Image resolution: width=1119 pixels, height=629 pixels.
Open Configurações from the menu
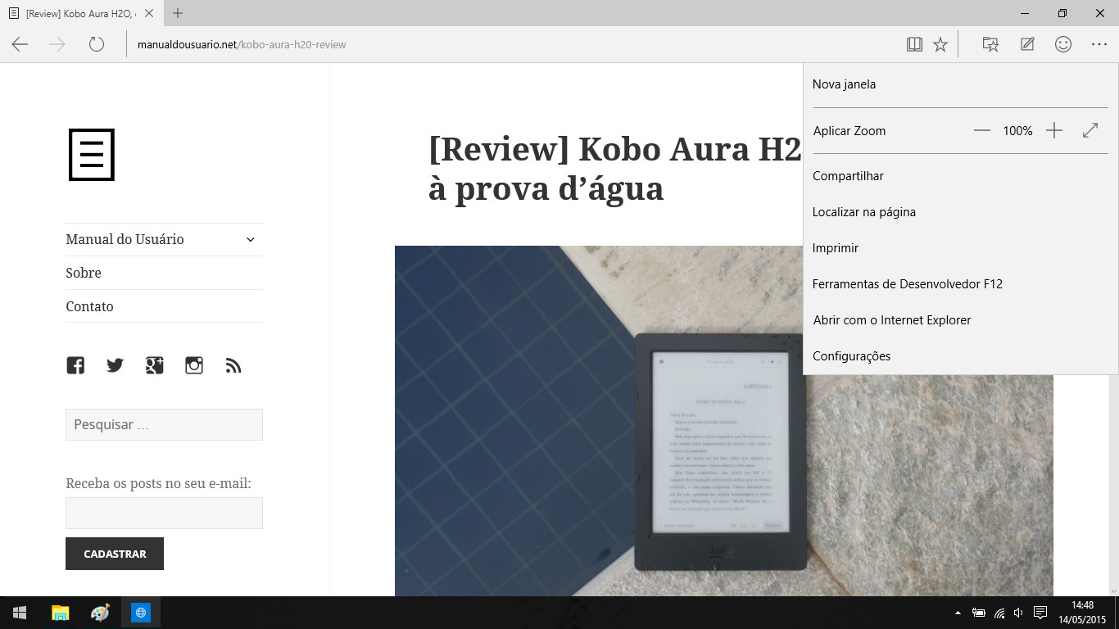(x=851, y=356)
